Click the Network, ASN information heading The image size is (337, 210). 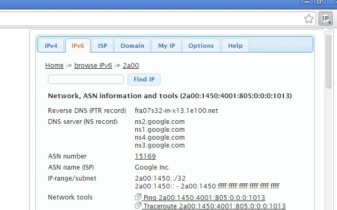pos(170,96)
